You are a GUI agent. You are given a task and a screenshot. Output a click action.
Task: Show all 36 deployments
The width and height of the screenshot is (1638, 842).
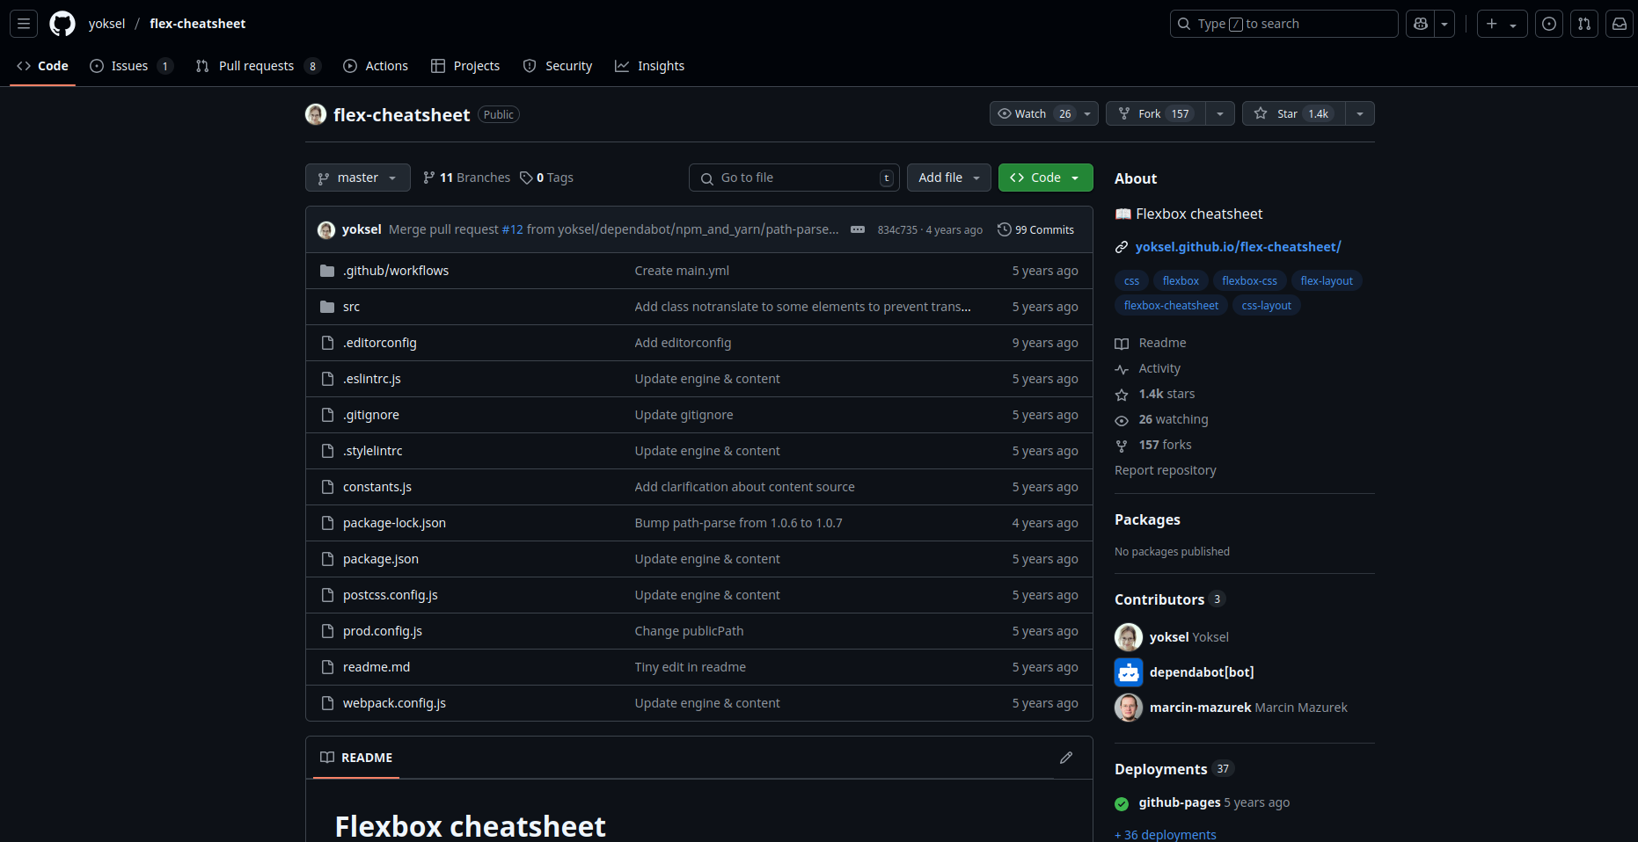tap(1165, 834)
